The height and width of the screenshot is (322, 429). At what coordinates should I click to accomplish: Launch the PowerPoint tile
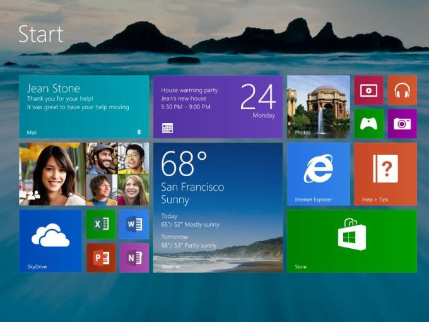point(101,258)
